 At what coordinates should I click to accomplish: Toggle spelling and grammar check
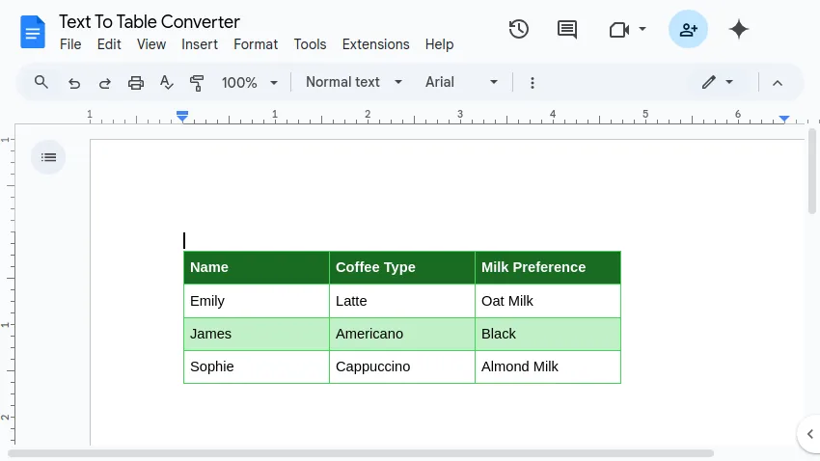[x=166, y=83]
